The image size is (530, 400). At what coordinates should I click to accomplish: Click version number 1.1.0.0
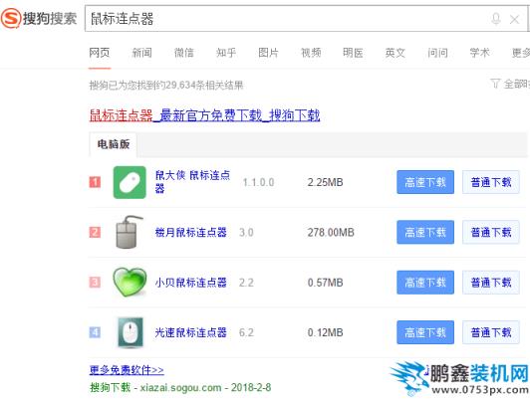pyautogui.click(x=259, y=183)
